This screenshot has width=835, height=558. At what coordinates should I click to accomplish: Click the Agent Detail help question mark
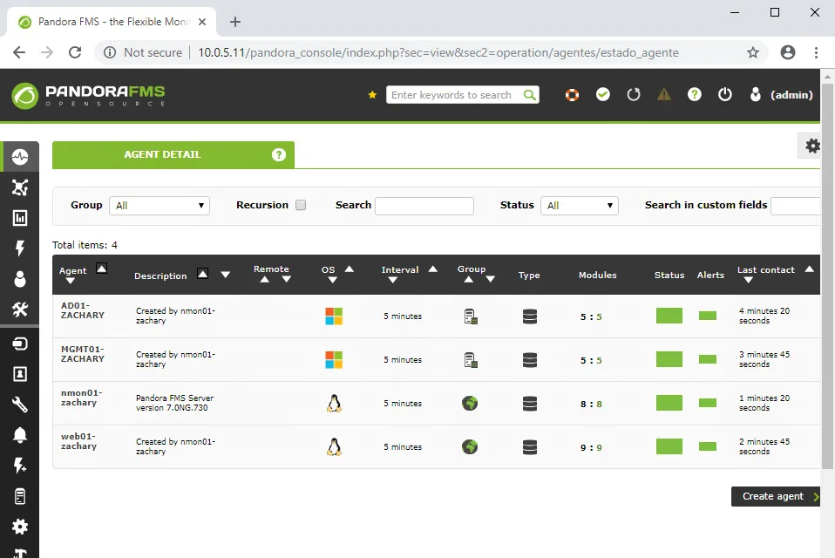point(279,154)
